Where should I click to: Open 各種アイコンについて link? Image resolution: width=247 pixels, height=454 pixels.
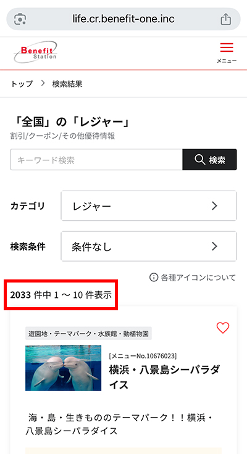198,278
